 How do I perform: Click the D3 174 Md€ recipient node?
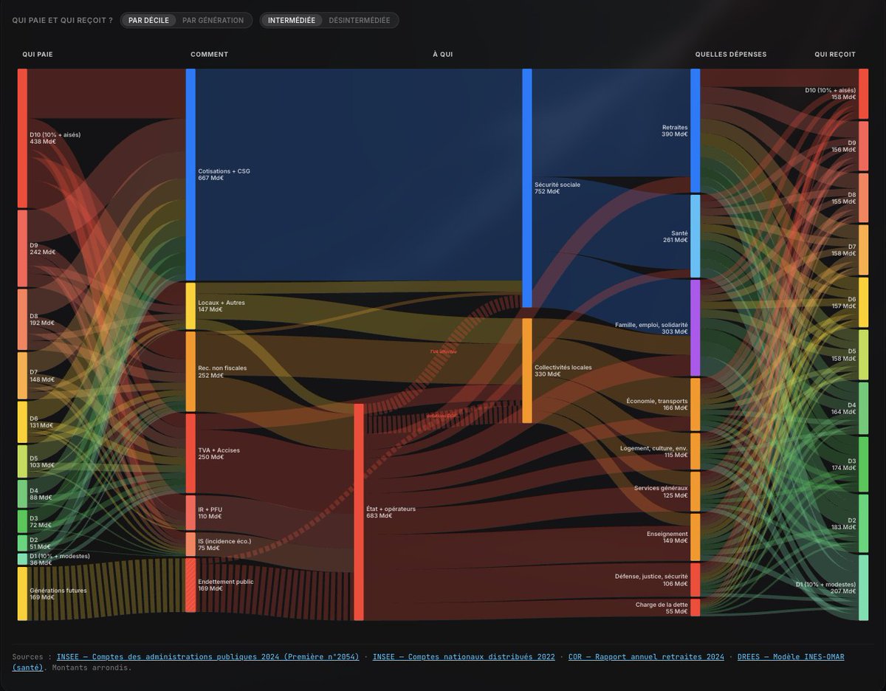point(863,464)
